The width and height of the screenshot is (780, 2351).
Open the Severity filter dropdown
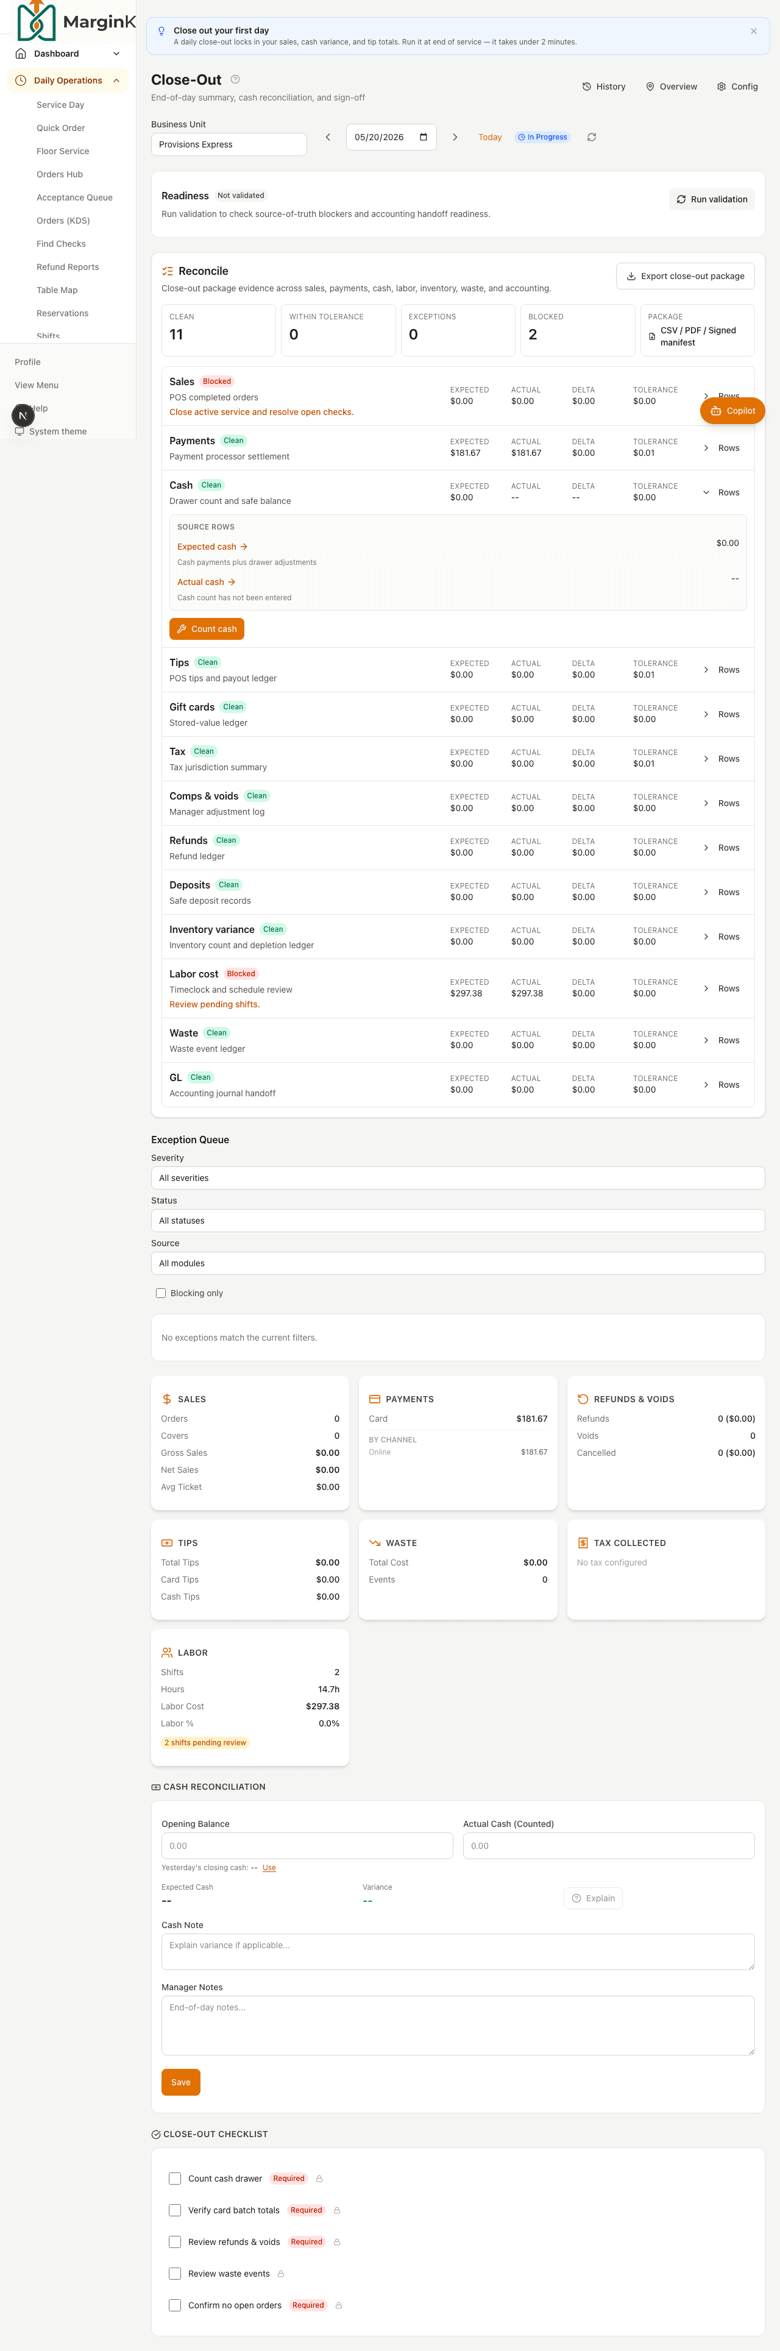click(457, 1178)
